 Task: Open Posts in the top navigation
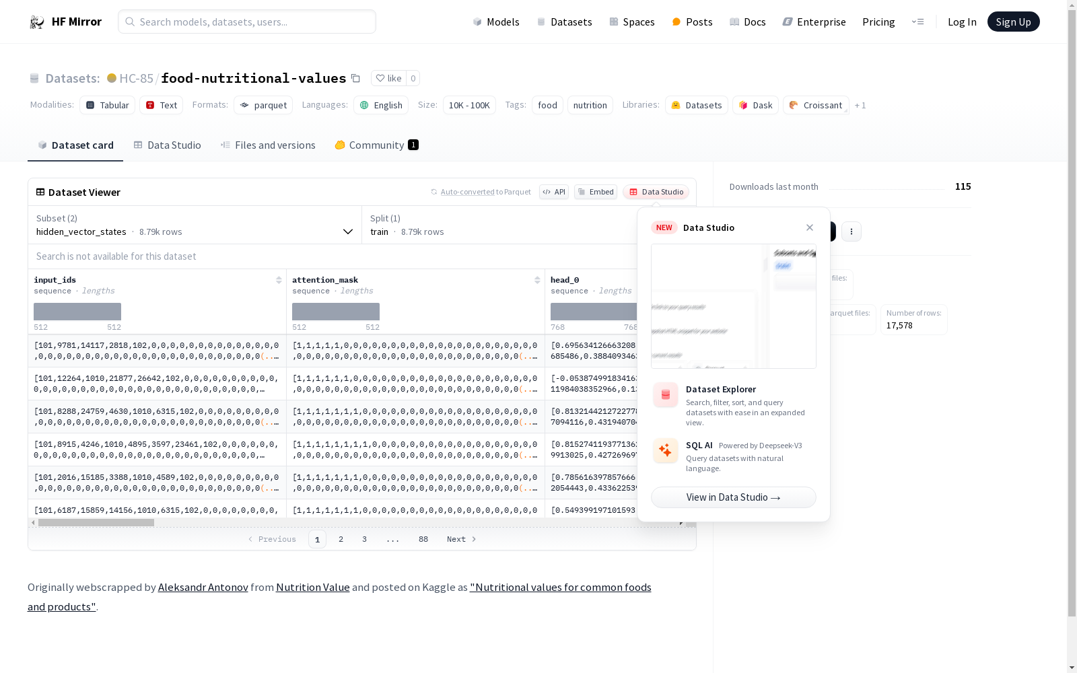tap(692, 22)
